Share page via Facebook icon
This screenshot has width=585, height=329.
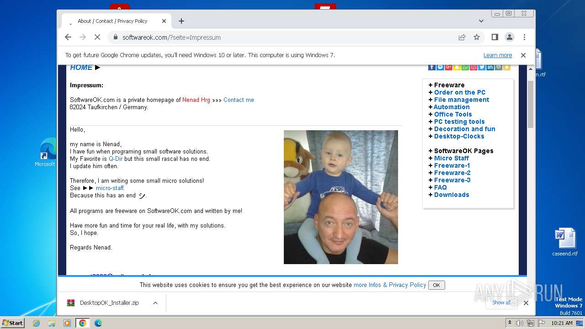click(432, 67)
